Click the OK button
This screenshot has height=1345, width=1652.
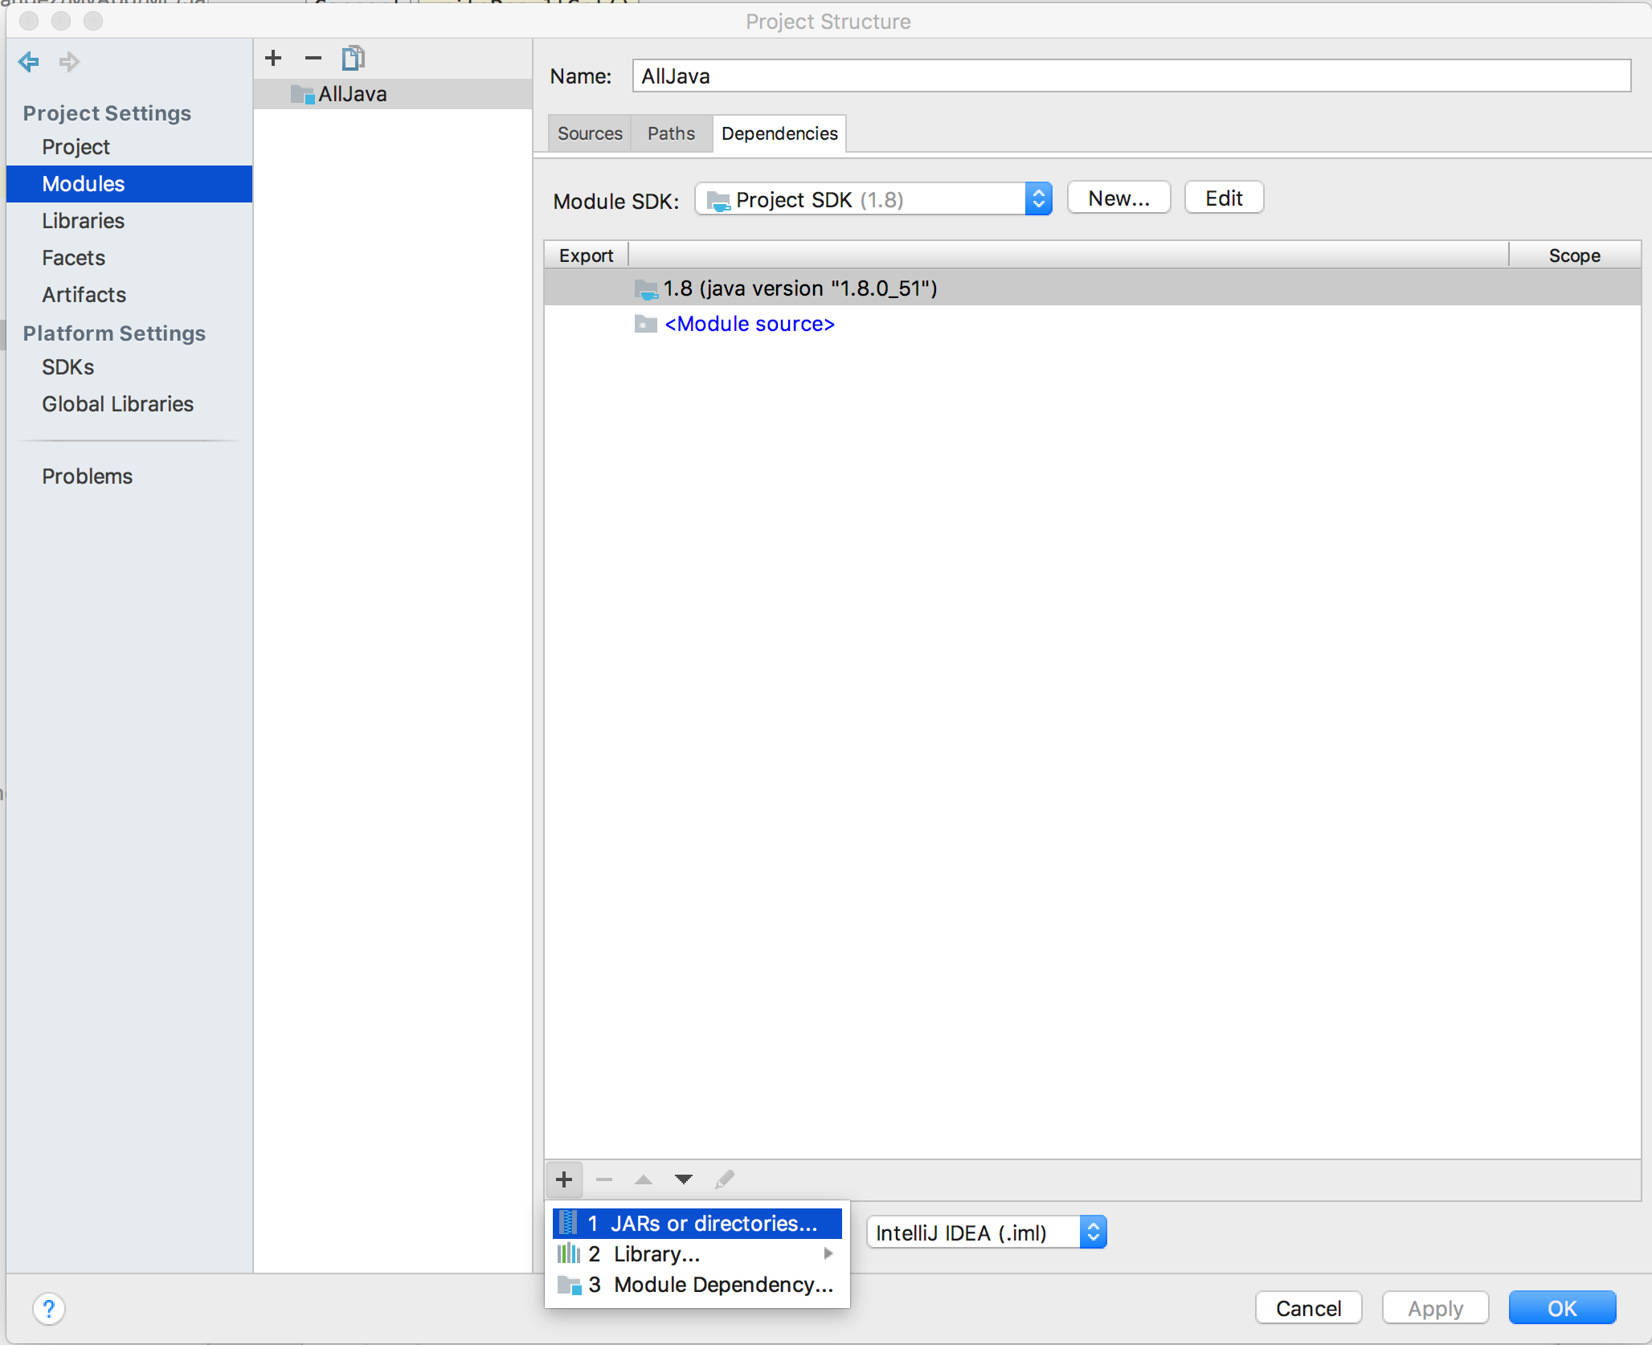(1562, 1309)
